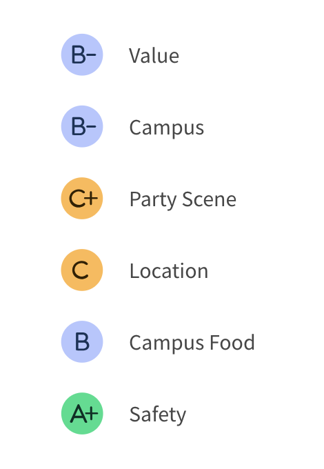Viewport: 324px width, 469px height.
Task: Open the C+ badge for Party Scene
Action: tap(82, 199)
